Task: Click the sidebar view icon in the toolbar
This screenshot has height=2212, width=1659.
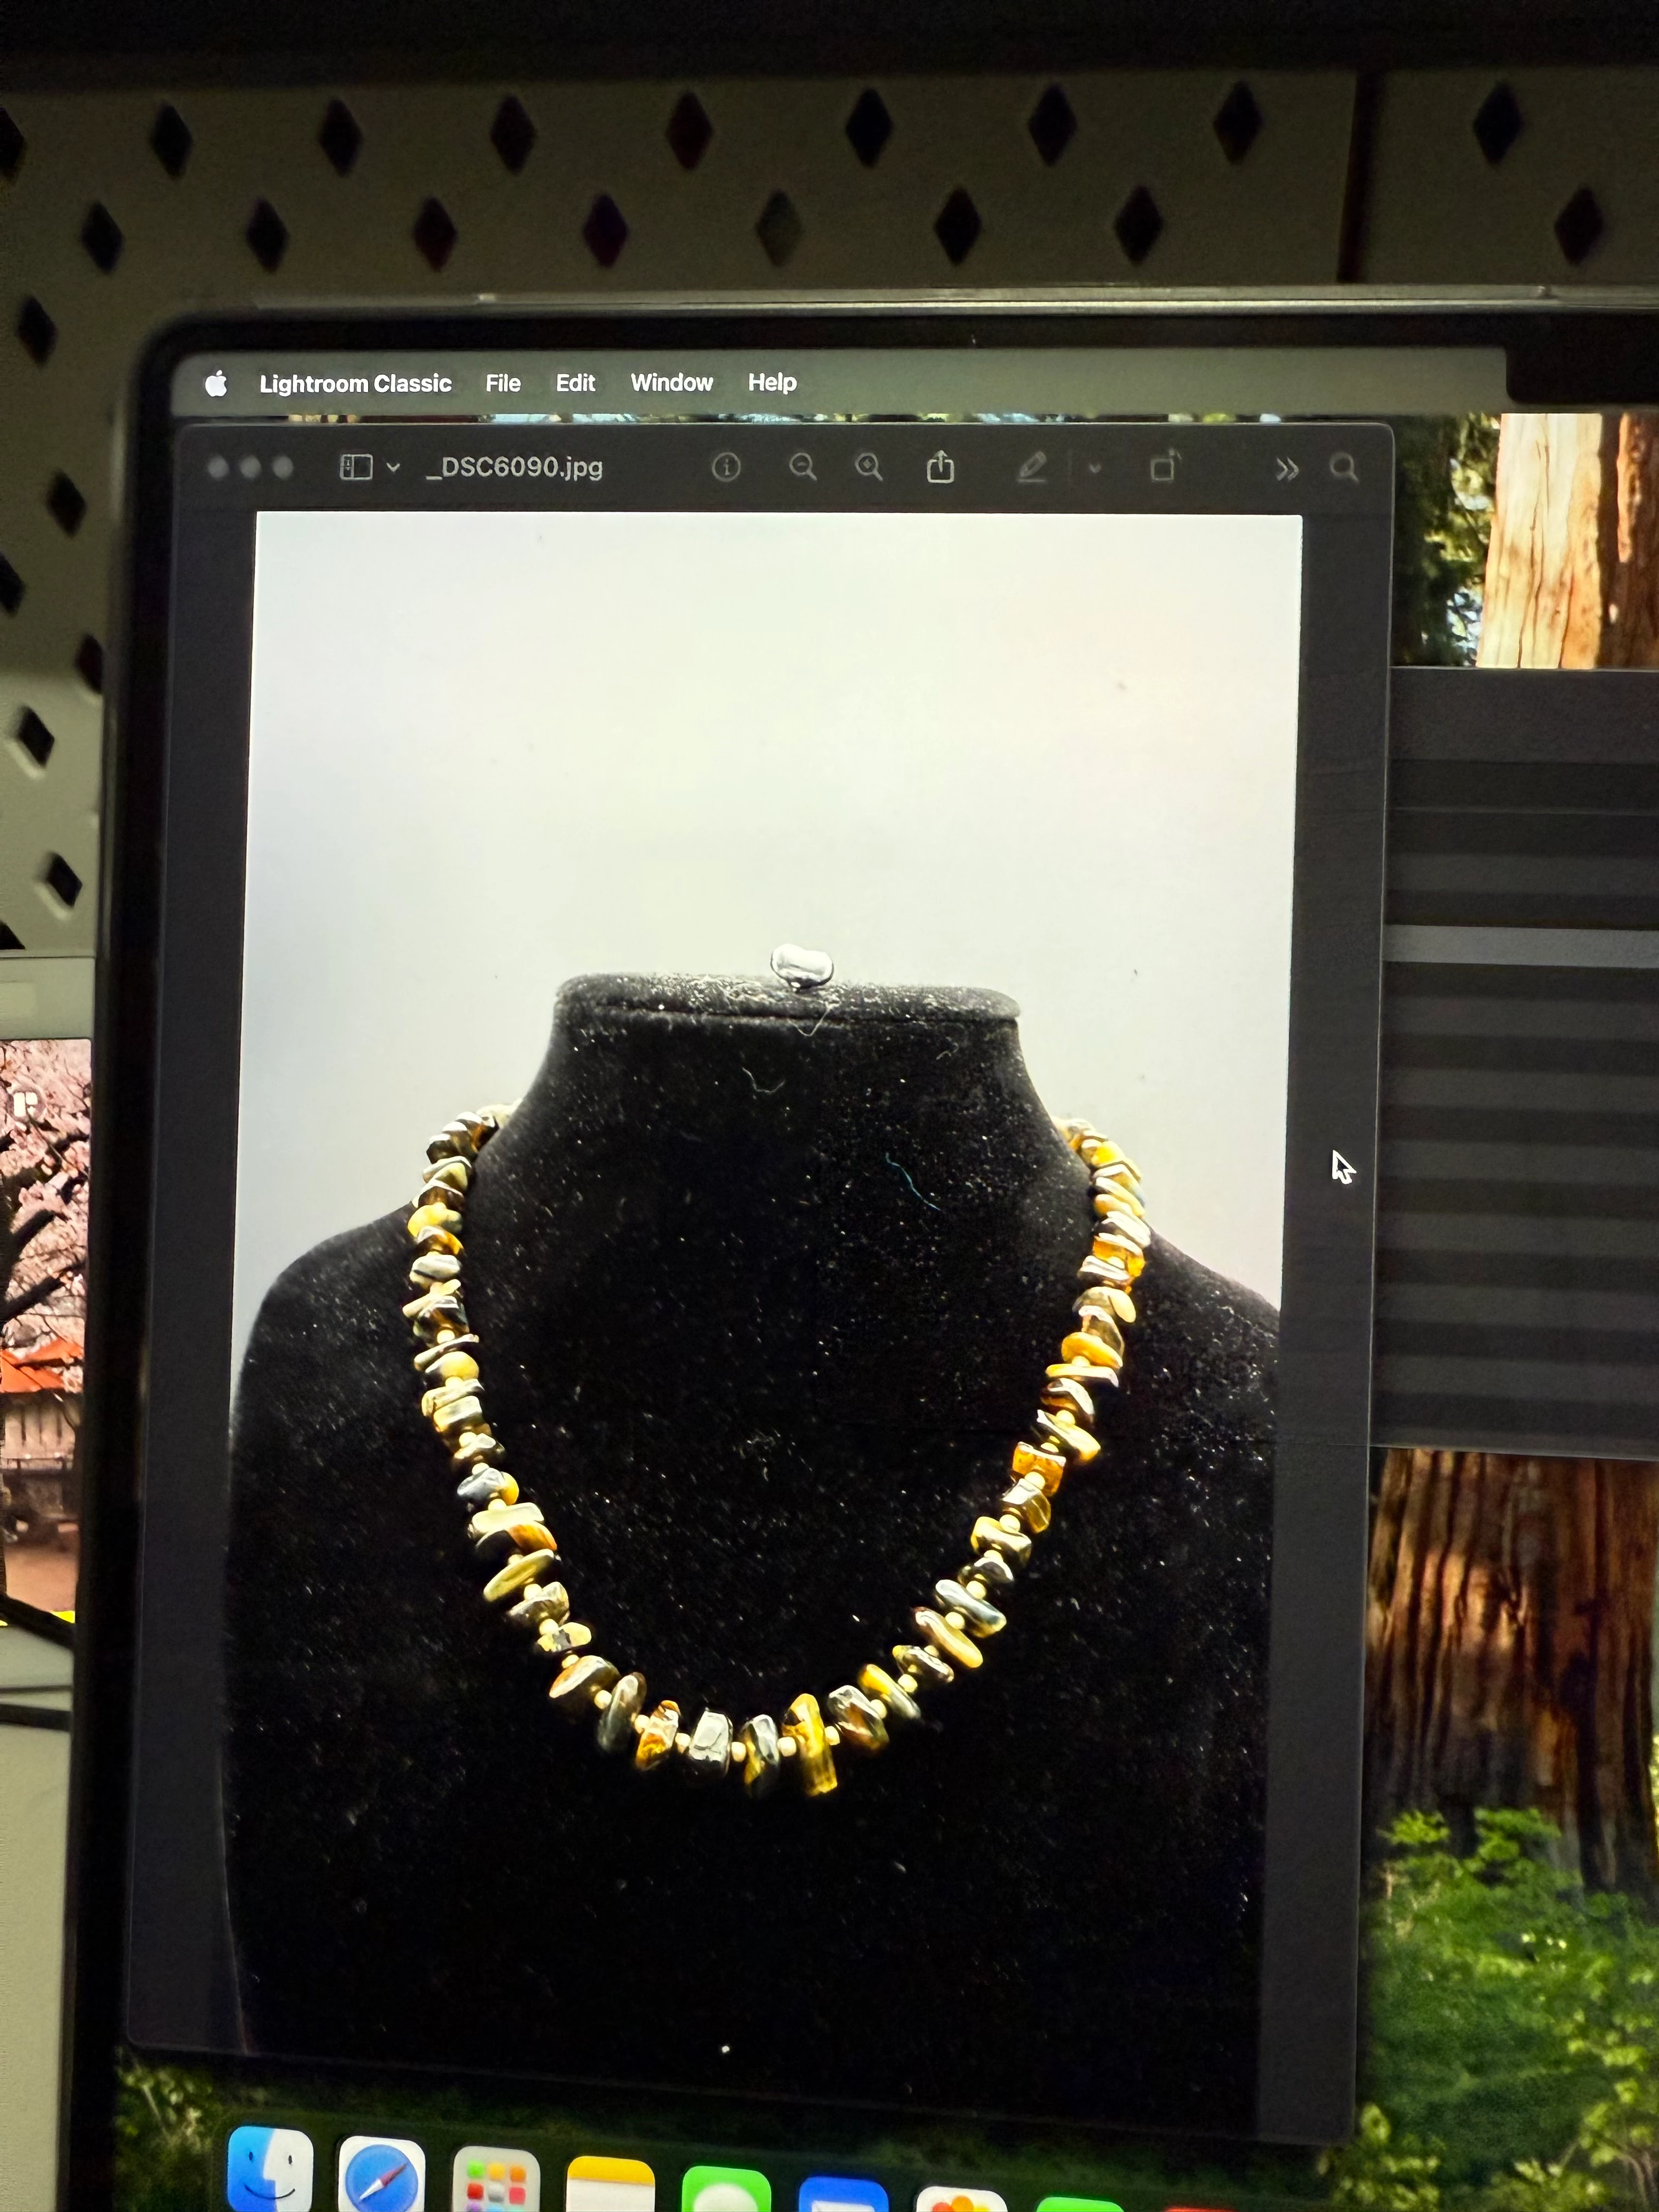Action: pyautogui.click(x=356, y=467)
